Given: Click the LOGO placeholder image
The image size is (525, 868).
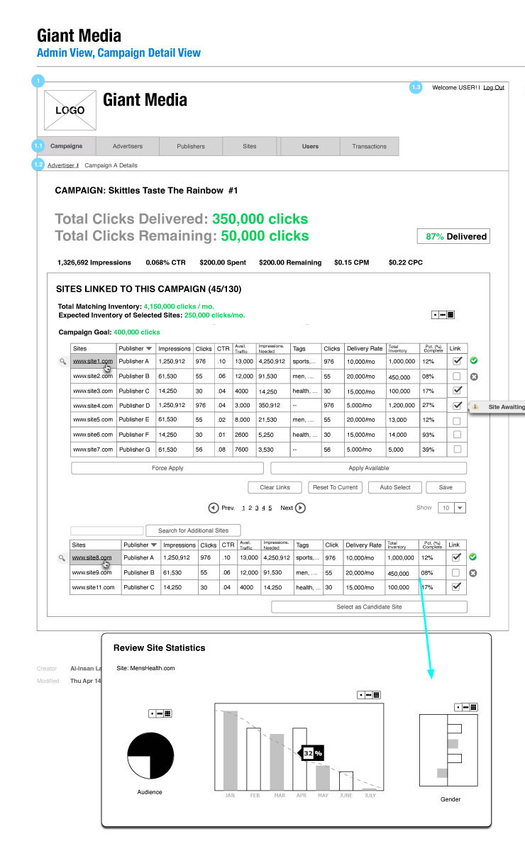Looking at the screenshot, I should click(70, 110).
